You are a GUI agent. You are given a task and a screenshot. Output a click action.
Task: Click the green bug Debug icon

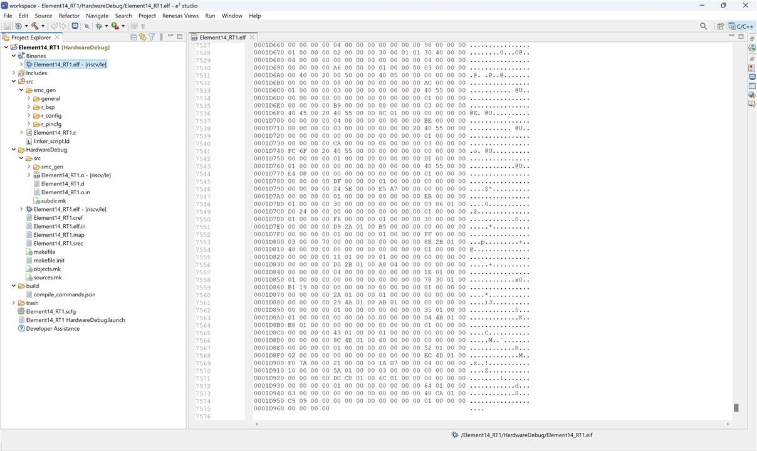pyautogui.click(x=99, y=26)
